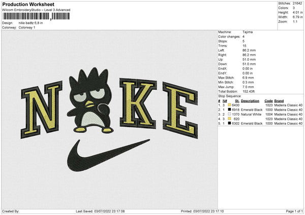Image resolution: width=305 pixels, height=215 pixels.
Task: Click the 'Stop Sequence:' heading
Action: click(x=230, y=96)
